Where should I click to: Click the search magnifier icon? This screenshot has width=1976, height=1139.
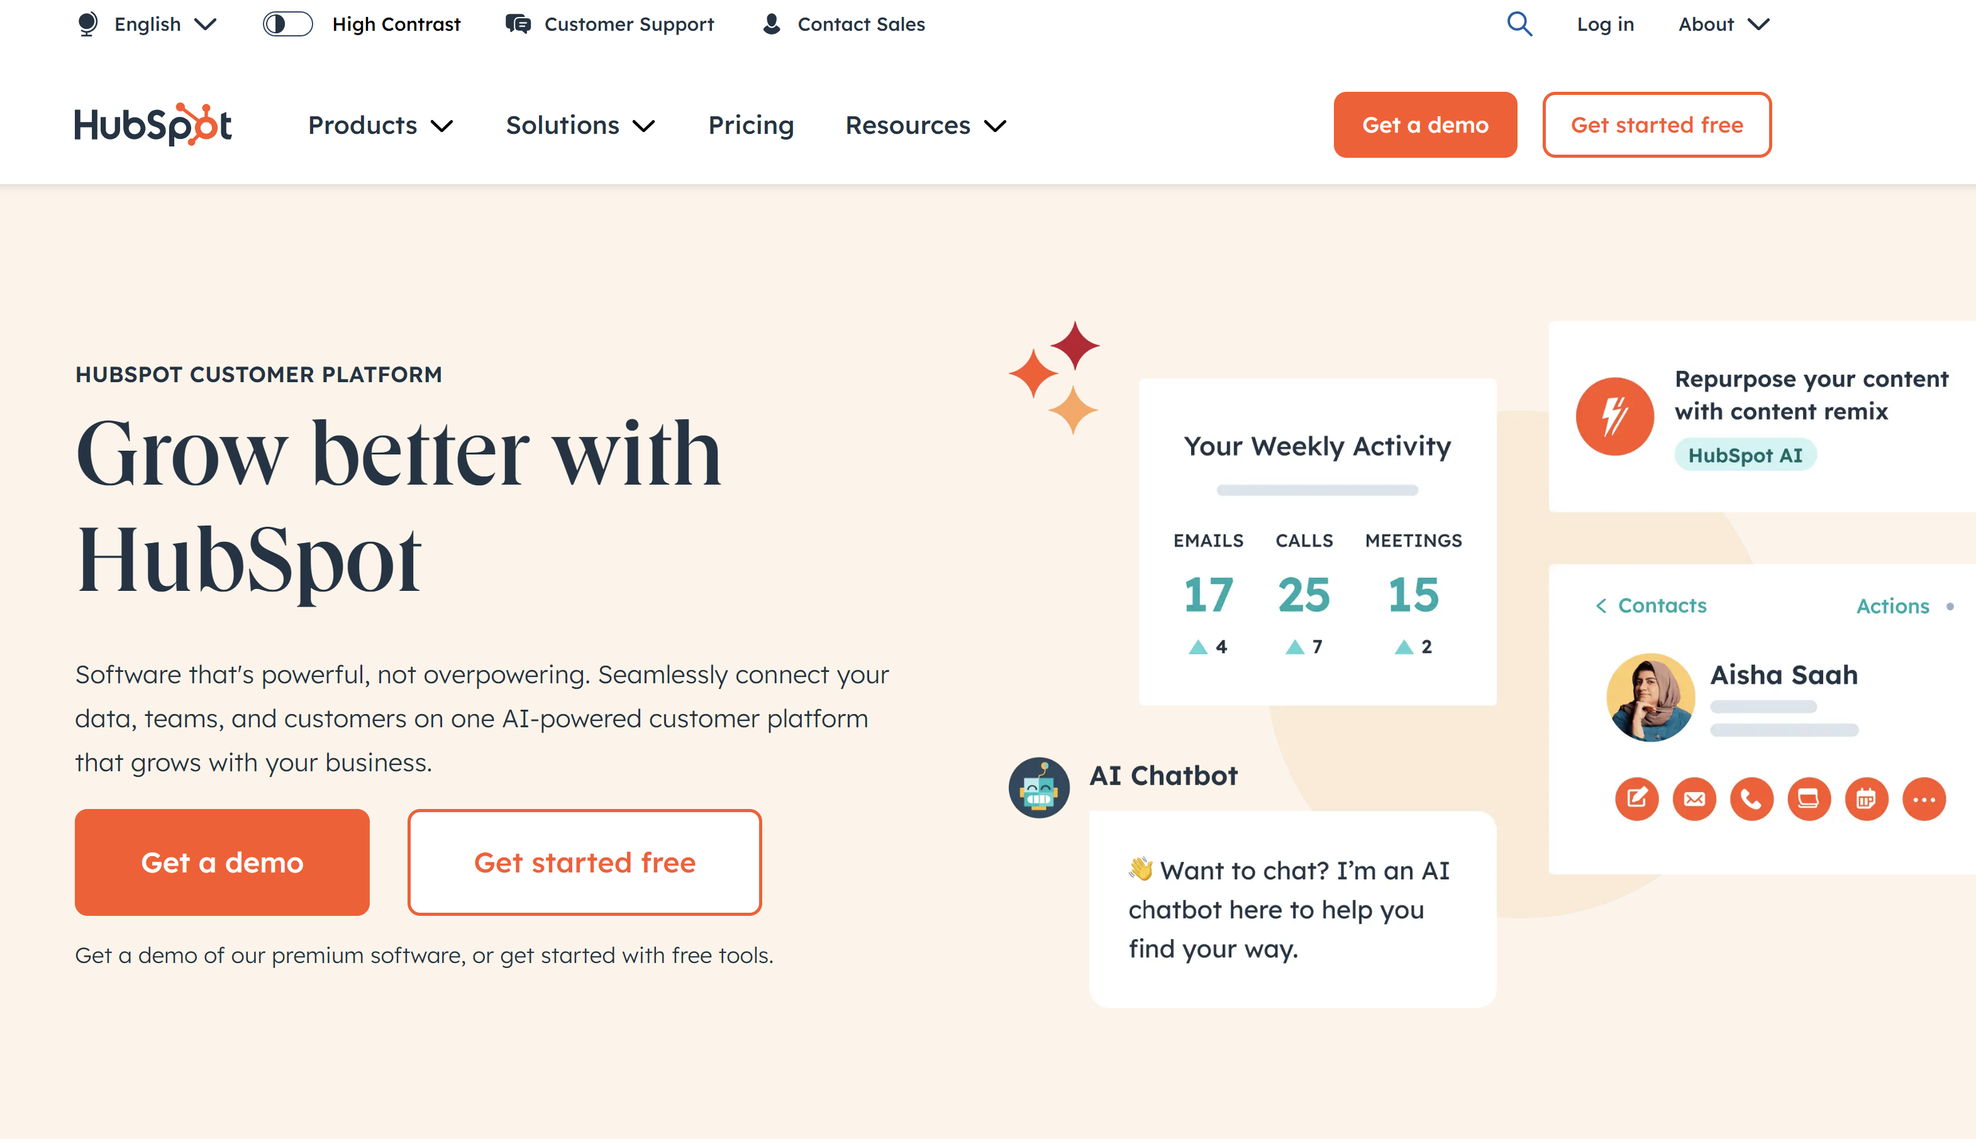(x=1519, y=25)
